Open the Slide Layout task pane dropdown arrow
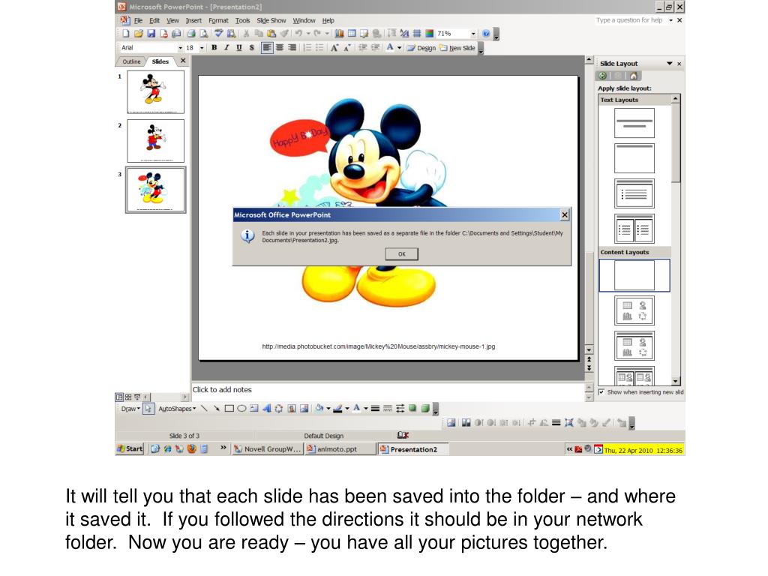768x576 pixels. click(669, 64)
